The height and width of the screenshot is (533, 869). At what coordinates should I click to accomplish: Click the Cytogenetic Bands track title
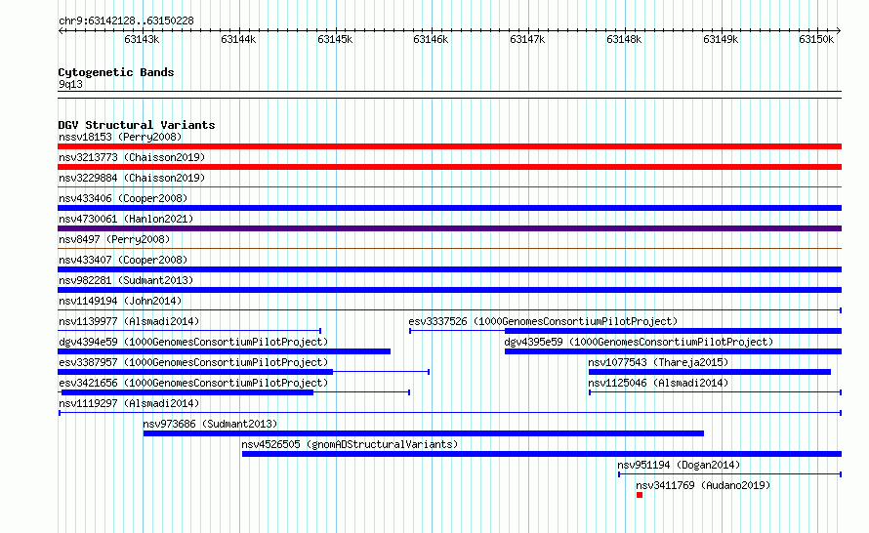coord(116,72)
